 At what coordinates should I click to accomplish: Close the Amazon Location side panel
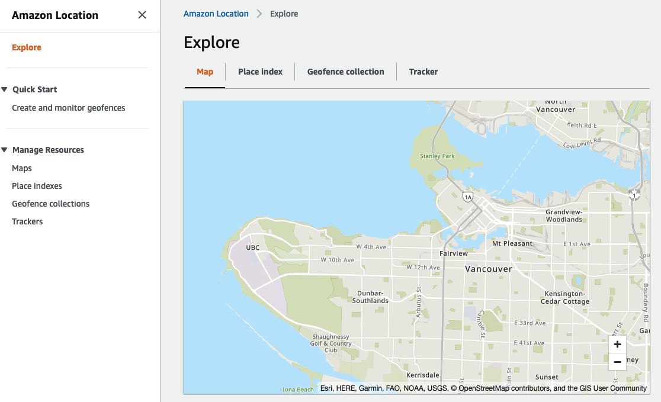coord(142,15)
